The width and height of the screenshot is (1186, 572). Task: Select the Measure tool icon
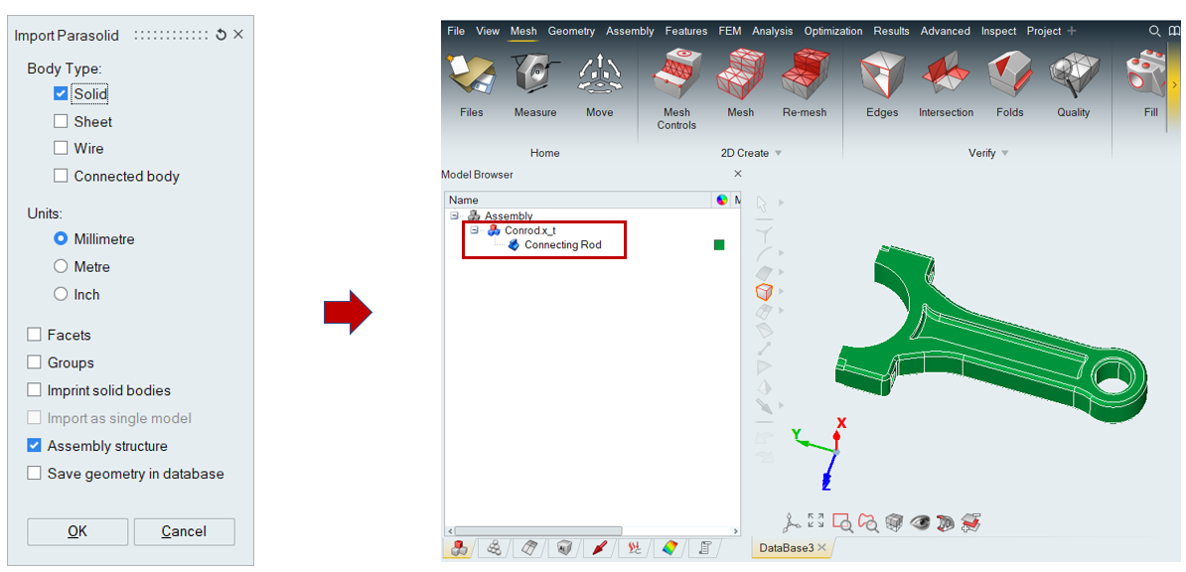pos(534,77)
